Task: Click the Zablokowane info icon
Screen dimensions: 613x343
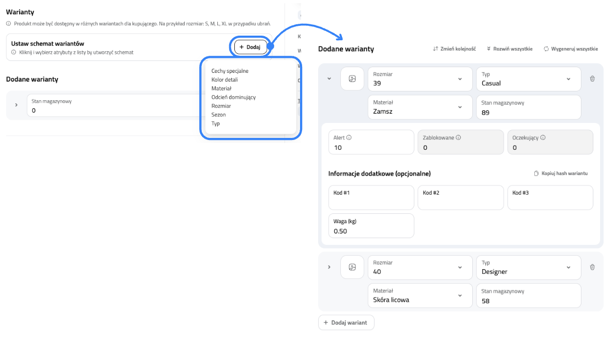Action: 458,138
